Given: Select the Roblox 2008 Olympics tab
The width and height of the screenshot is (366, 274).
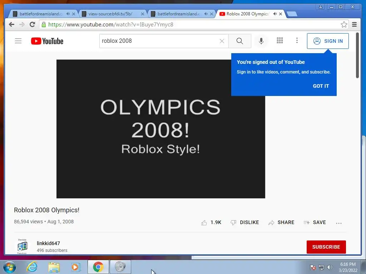Looking at the screenshot, I should pos(247,14).
